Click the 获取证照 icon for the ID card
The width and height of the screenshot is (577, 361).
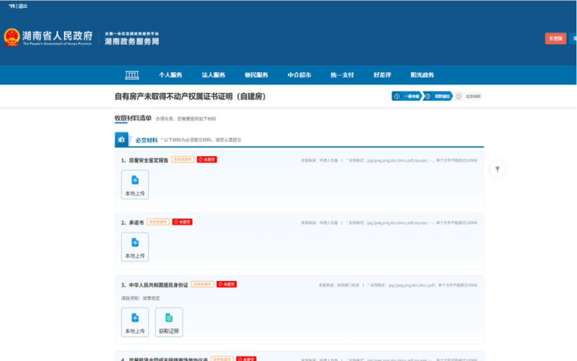(x=169, y=322)
